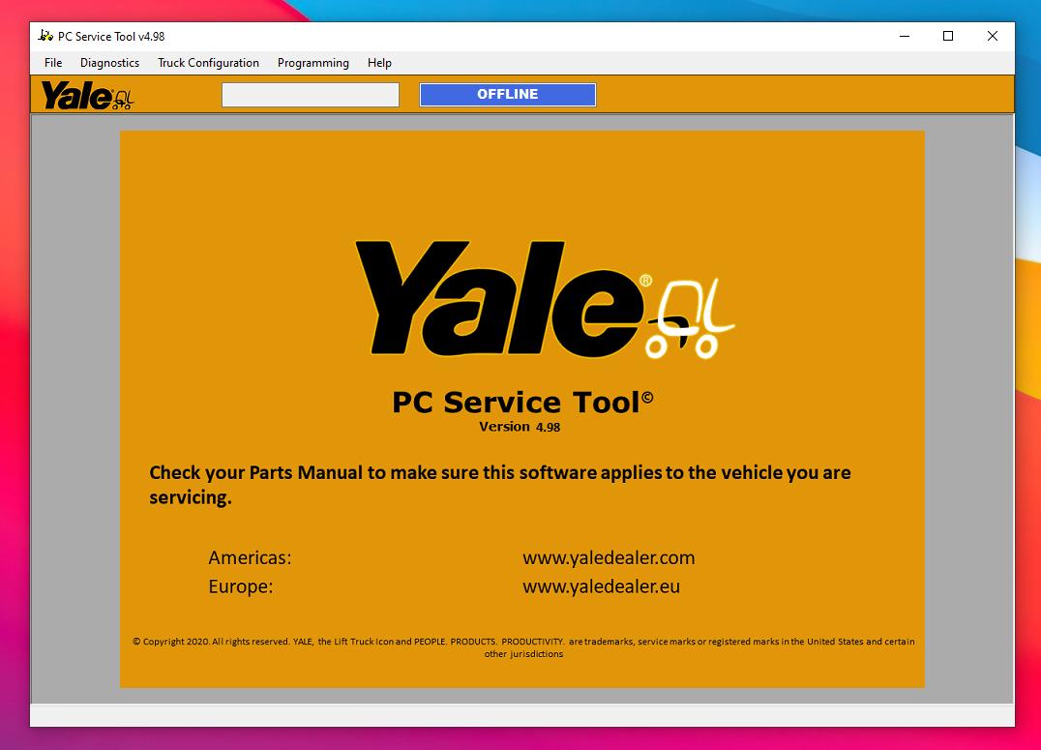1041x750 pixels.
Task: Click the Parts Manual warning message
Action: click(498, 483)
